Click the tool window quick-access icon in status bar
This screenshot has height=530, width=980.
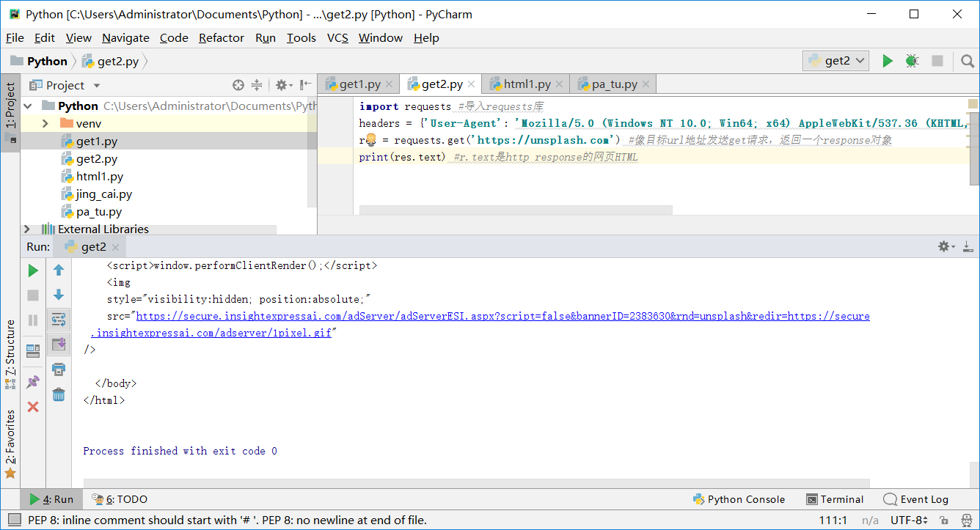tap(15, 520)
